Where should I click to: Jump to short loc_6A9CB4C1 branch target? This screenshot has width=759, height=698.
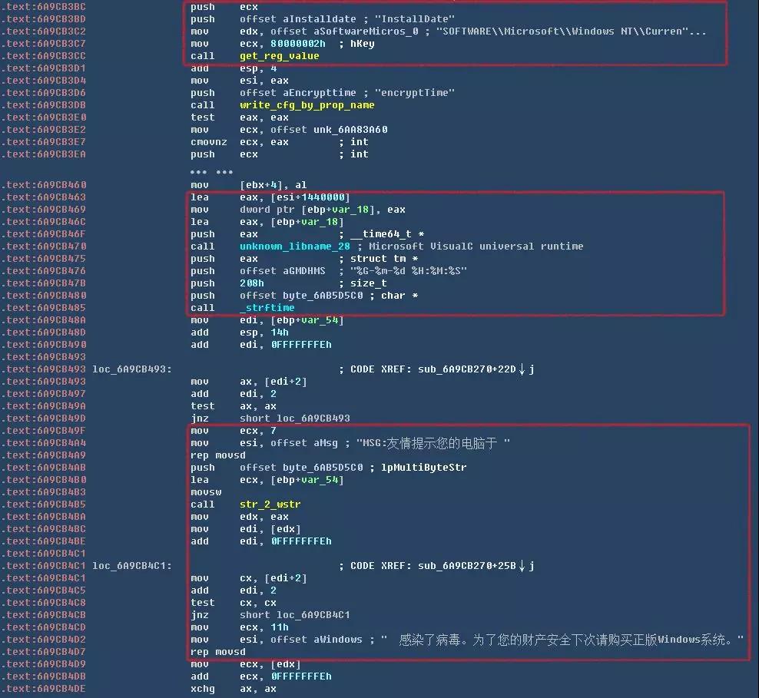pos(295,615)
